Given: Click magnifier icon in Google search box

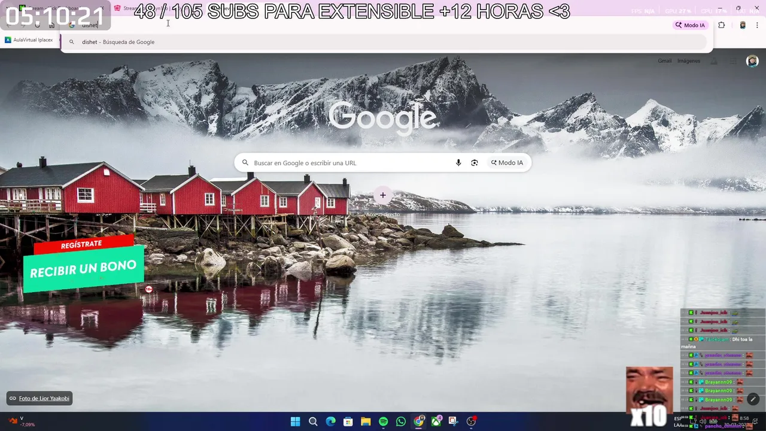Looking at the screenshot, I should (245, 163).
